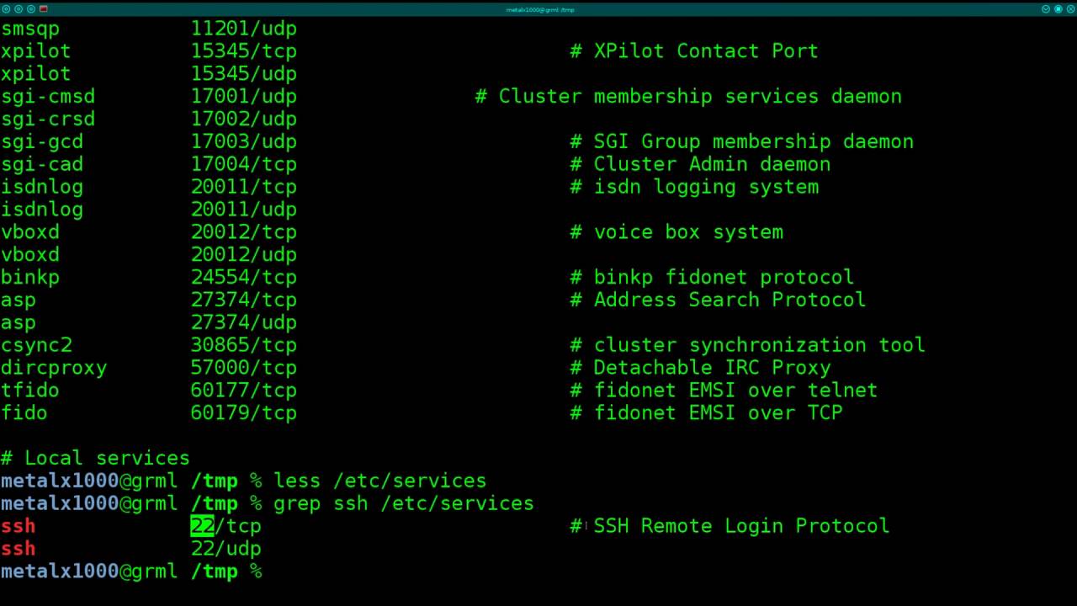Click the 'csync2' service name
1077x606 pixels.
(x=36, y=345)
